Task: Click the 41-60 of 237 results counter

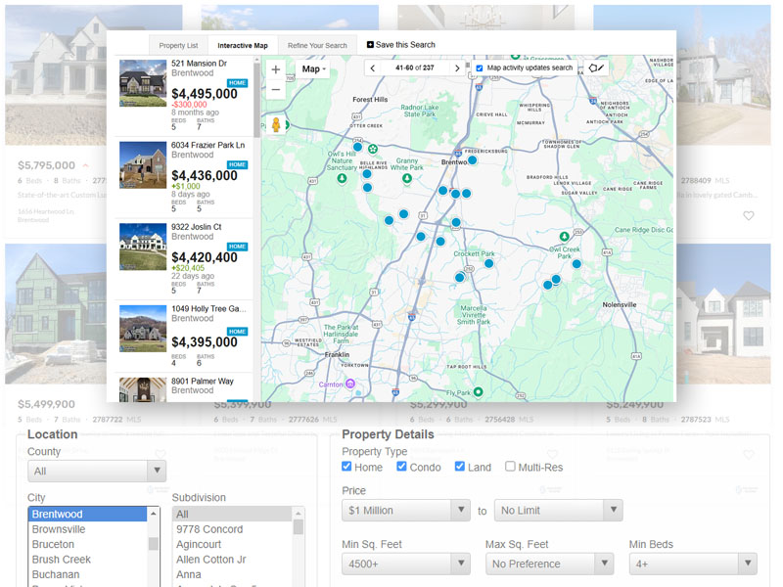Action: [x=414, y=68]
